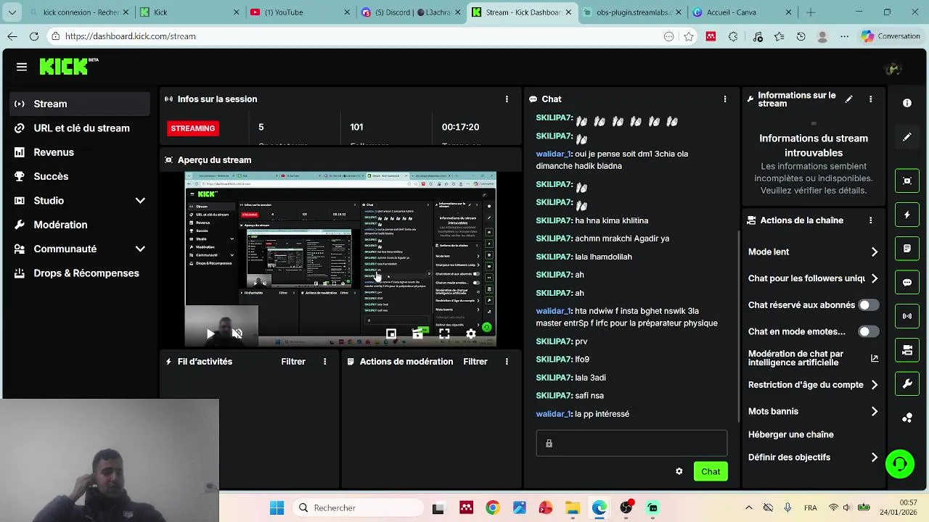Toggle Chat réservé aux abonnés switch

[x=868, y=305]
